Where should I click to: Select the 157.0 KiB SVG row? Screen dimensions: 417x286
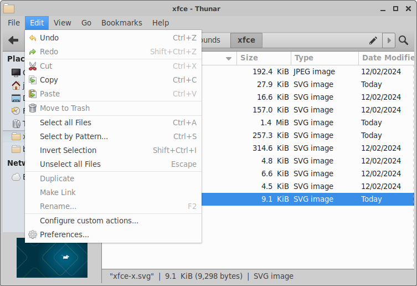[308, 110]
